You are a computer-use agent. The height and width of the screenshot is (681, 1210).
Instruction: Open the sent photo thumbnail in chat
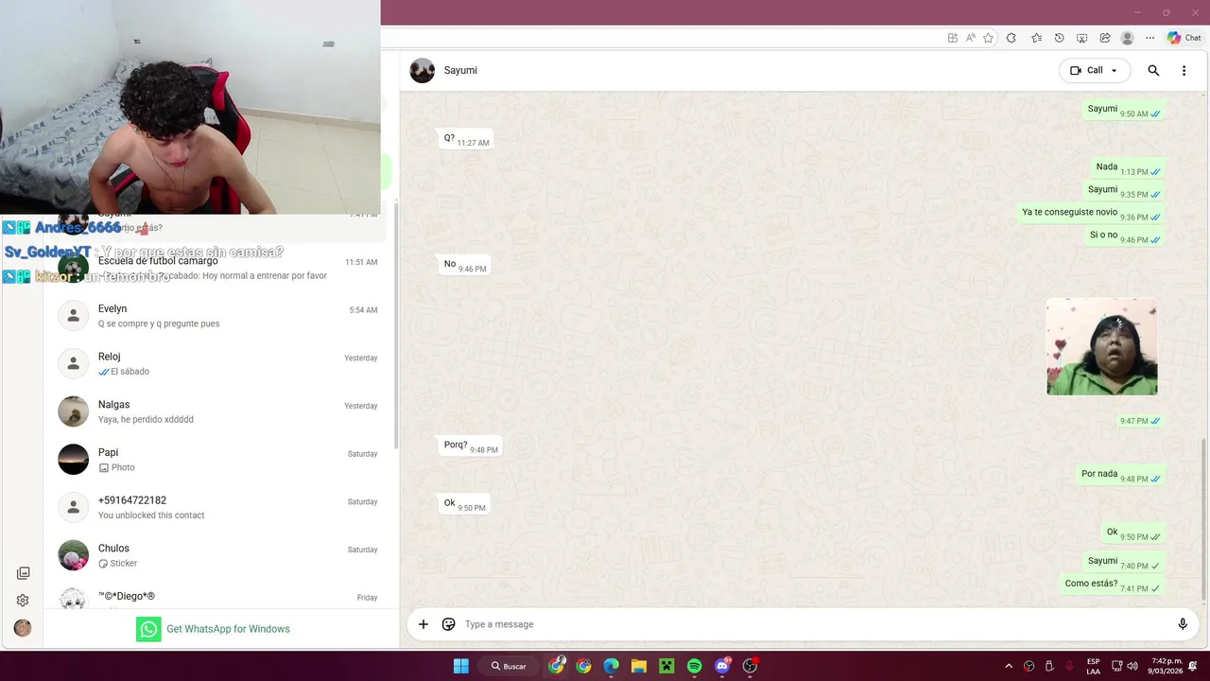click(x=1101, y=347)
